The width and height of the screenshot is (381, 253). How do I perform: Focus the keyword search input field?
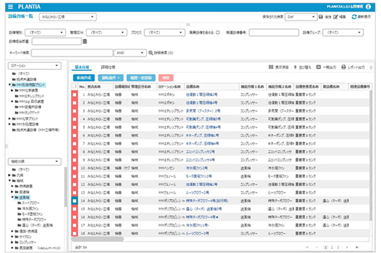(72, 53)
